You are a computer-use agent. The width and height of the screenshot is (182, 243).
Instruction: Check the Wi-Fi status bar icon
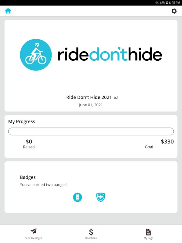(157, 2)
